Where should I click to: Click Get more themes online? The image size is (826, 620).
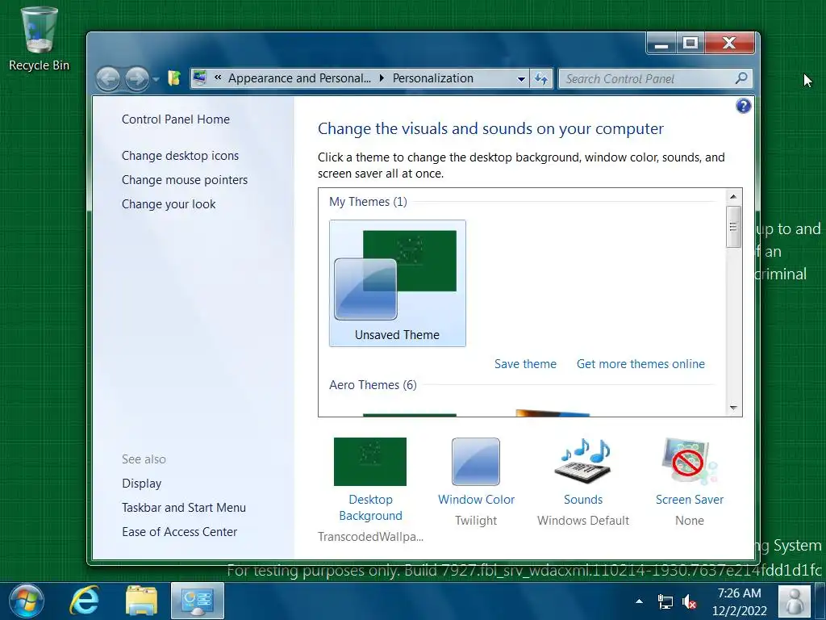point(640,364)
